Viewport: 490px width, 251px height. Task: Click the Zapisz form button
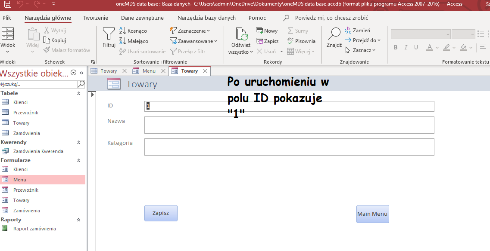pos(161,213)
